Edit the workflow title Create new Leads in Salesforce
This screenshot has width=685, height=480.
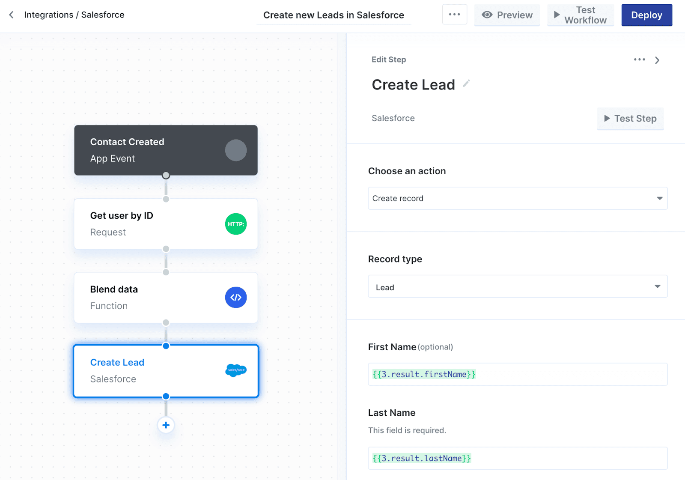(x=334, y=15)
